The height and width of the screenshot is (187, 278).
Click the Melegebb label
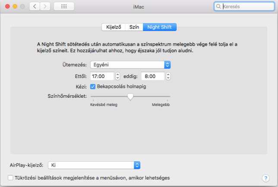tap(161, 105)
